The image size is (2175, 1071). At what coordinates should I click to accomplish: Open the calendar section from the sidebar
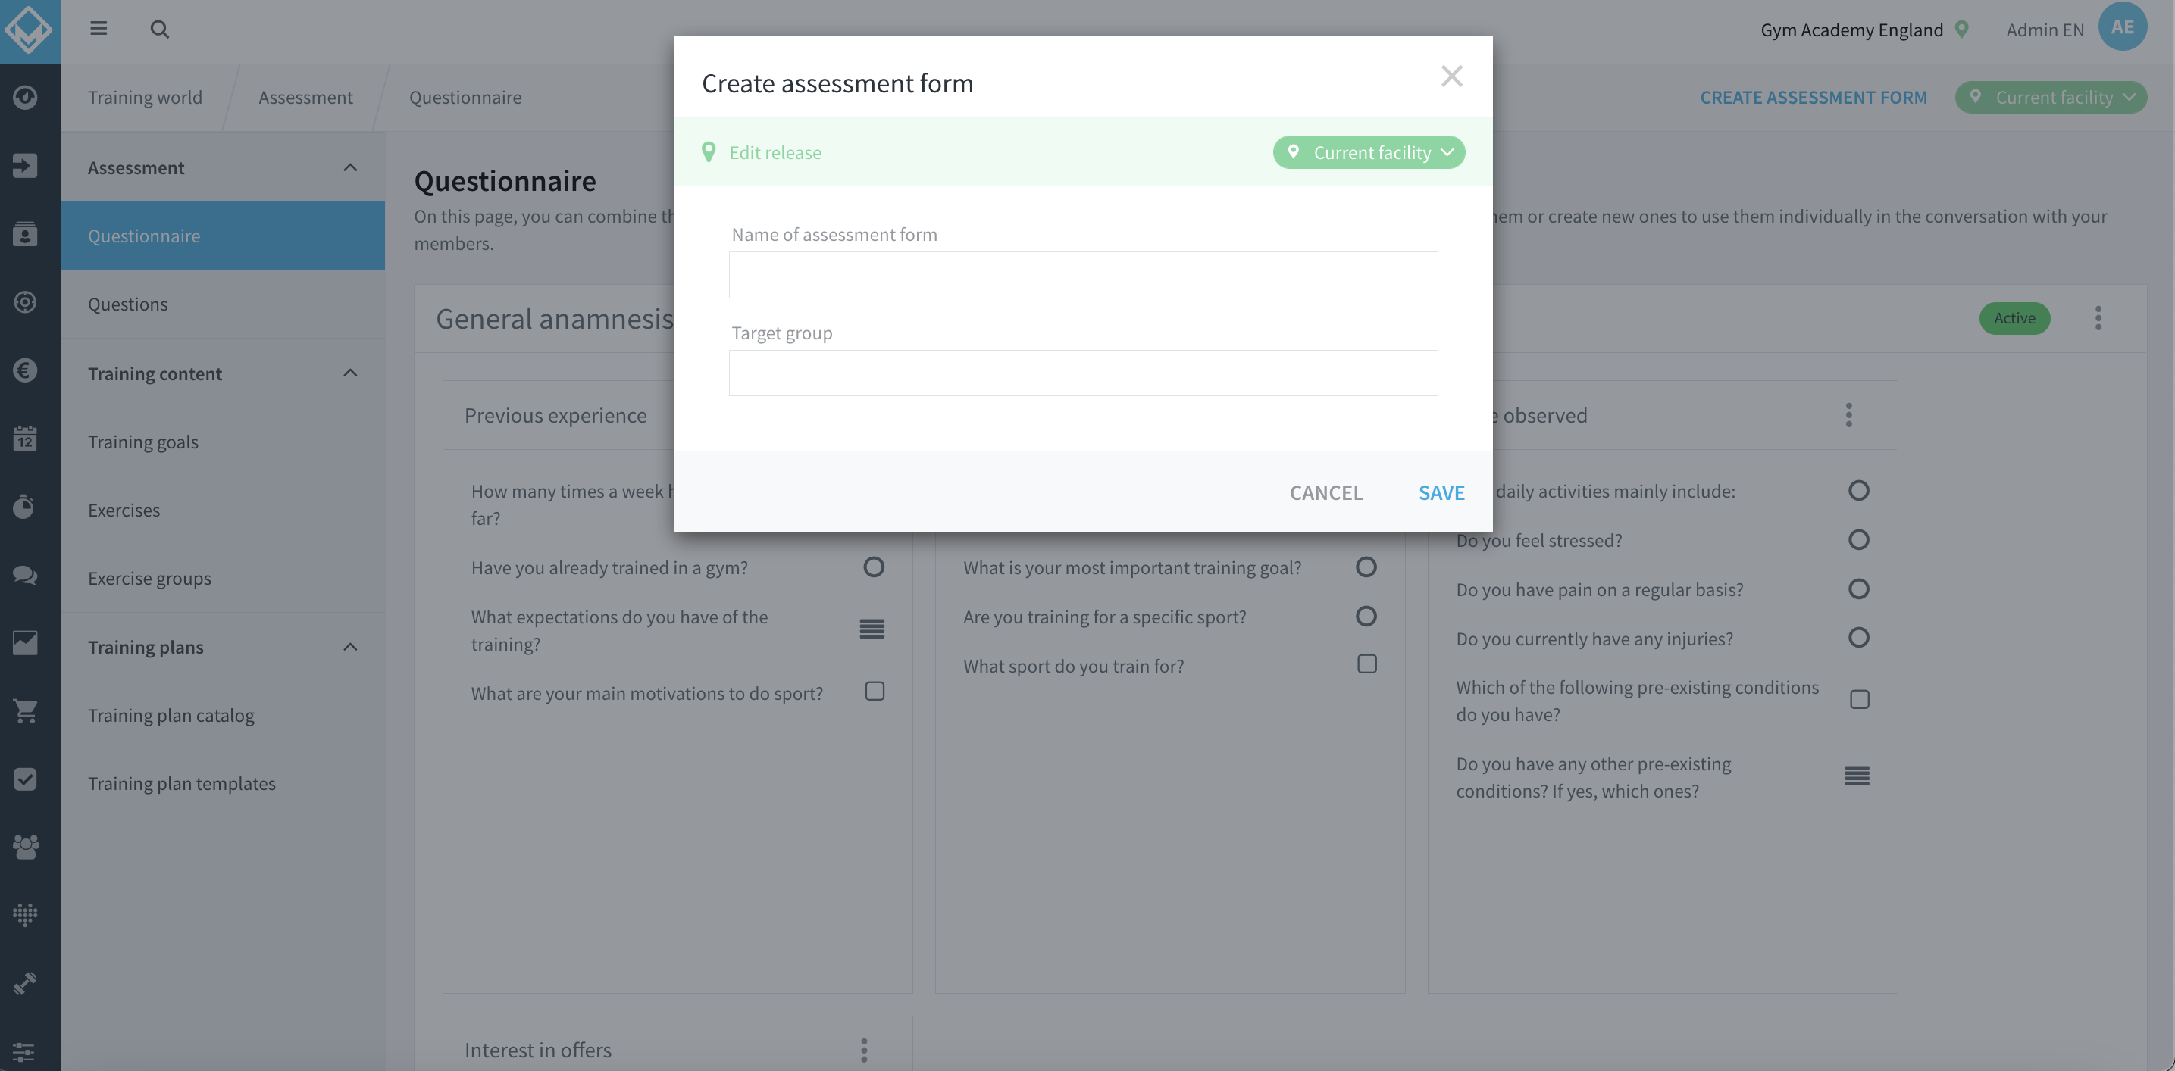pyautogui.click(x=25, y=439)
